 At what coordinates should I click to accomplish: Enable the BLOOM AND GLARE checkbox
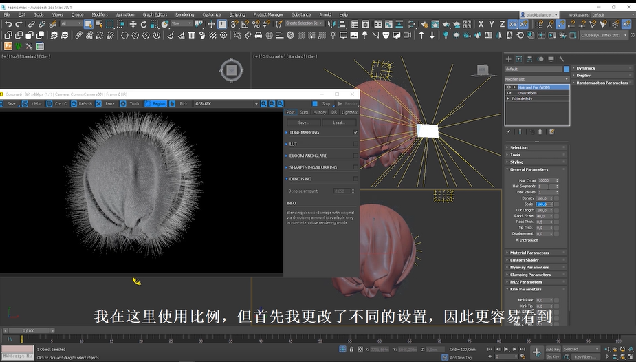[x=355, y=156]
